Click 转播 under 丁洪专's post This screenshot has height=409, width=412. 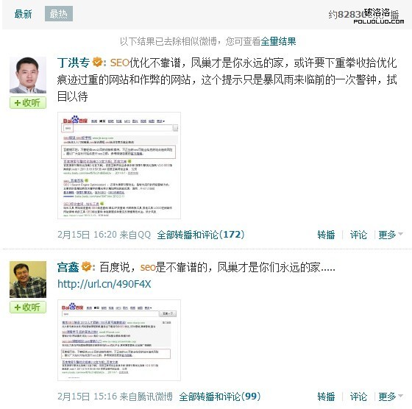click(326, 235)
